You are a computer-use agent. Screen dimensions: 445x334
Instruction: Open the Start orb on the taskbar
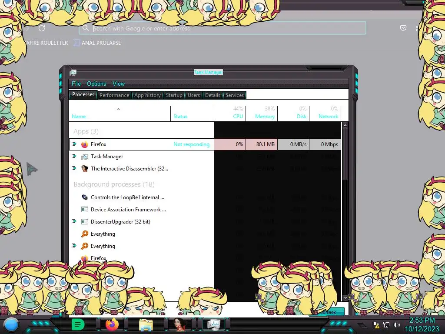(11, 325)
